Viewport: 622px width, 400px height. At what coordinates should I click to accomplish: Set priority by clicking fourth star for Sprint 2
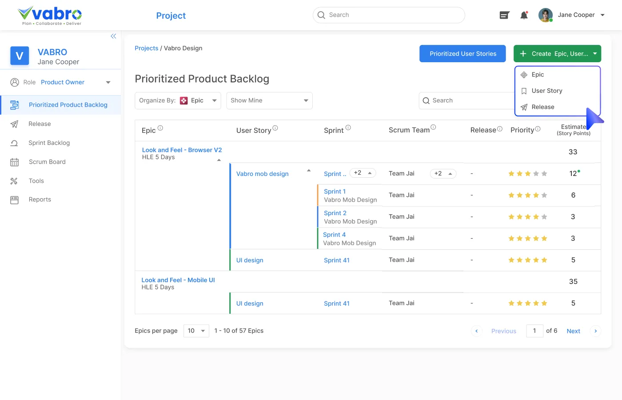[x=536, y=216]
